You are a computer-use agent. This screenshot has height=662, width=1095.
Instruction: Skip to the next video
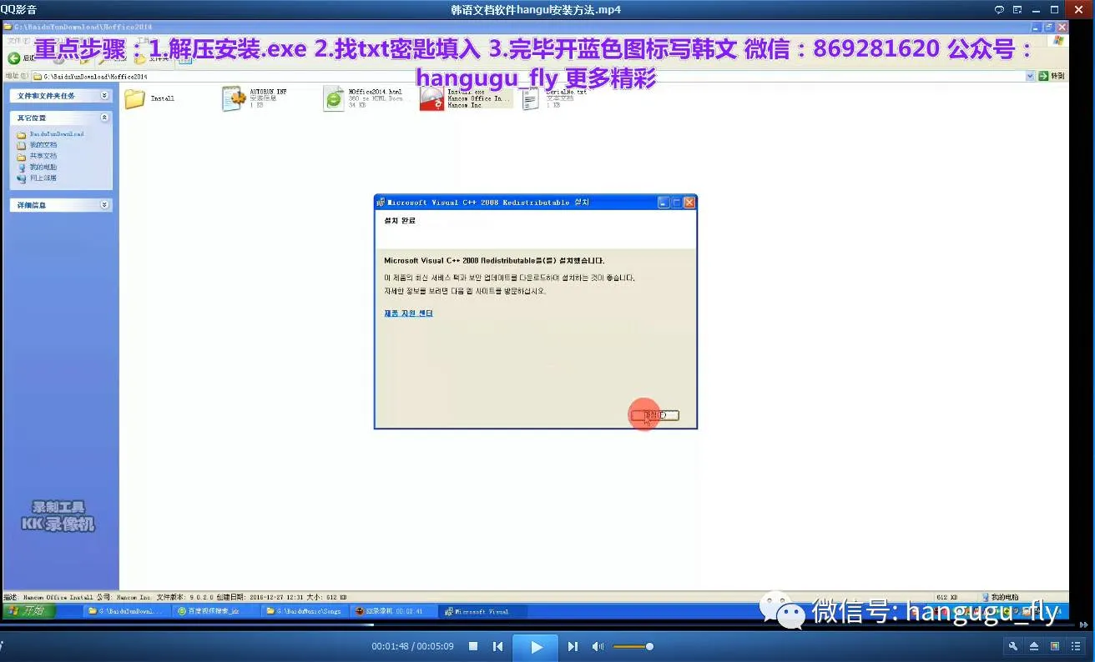click(x=573, y=646)
